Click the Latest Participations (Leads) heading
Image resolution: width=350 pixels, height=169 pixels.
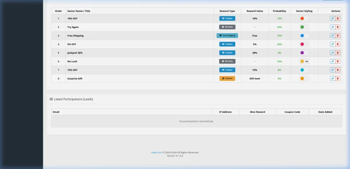tap(73, 99)
